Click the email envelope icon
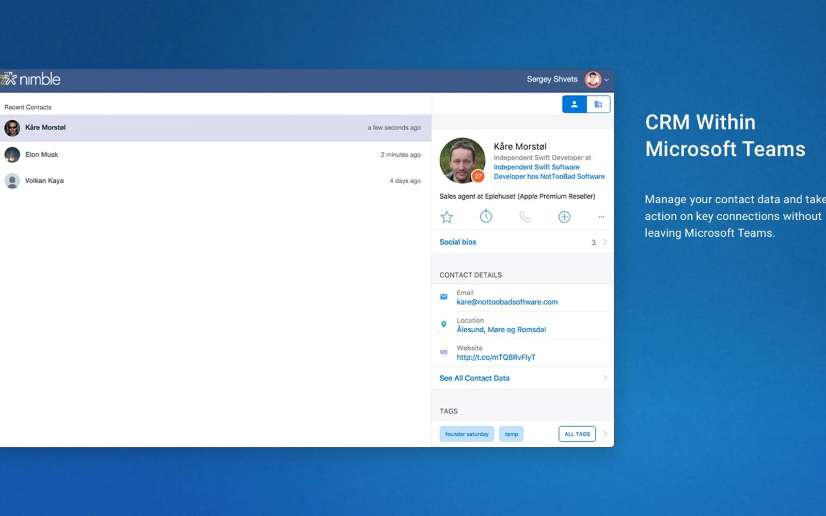826x516 pixels. pos(443,297)
